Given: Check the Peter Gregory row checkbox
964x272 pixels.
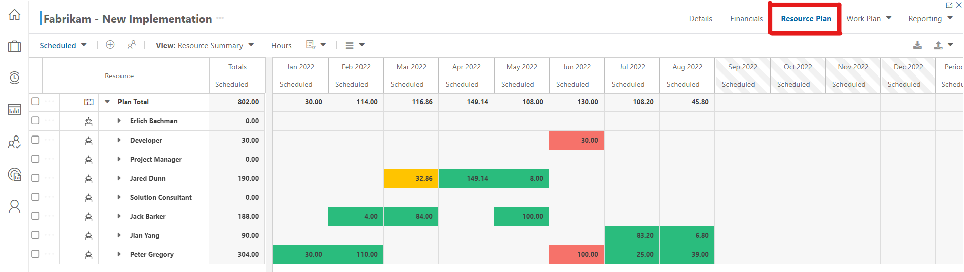Looking at the screenshot, I should 35,254.
